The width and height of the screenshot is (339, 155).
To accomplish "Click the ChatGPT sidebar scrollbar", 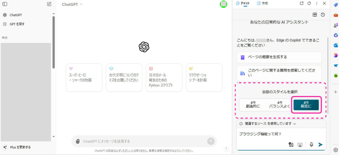I will 53,42.
